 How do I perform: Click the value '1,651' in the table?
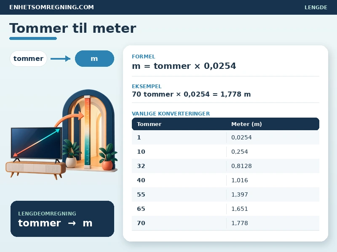pyautogui.click(x=239, y=209)
